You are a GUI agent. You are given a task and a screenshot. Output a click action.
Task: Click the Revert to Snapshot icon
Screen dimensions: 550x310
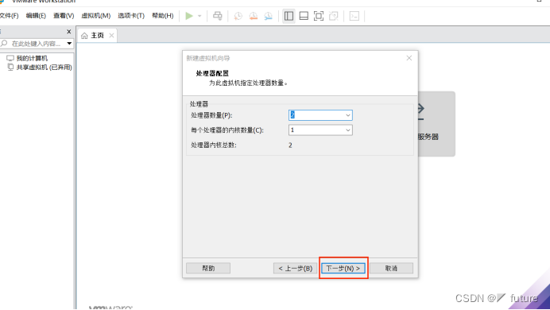coord(253,16)
